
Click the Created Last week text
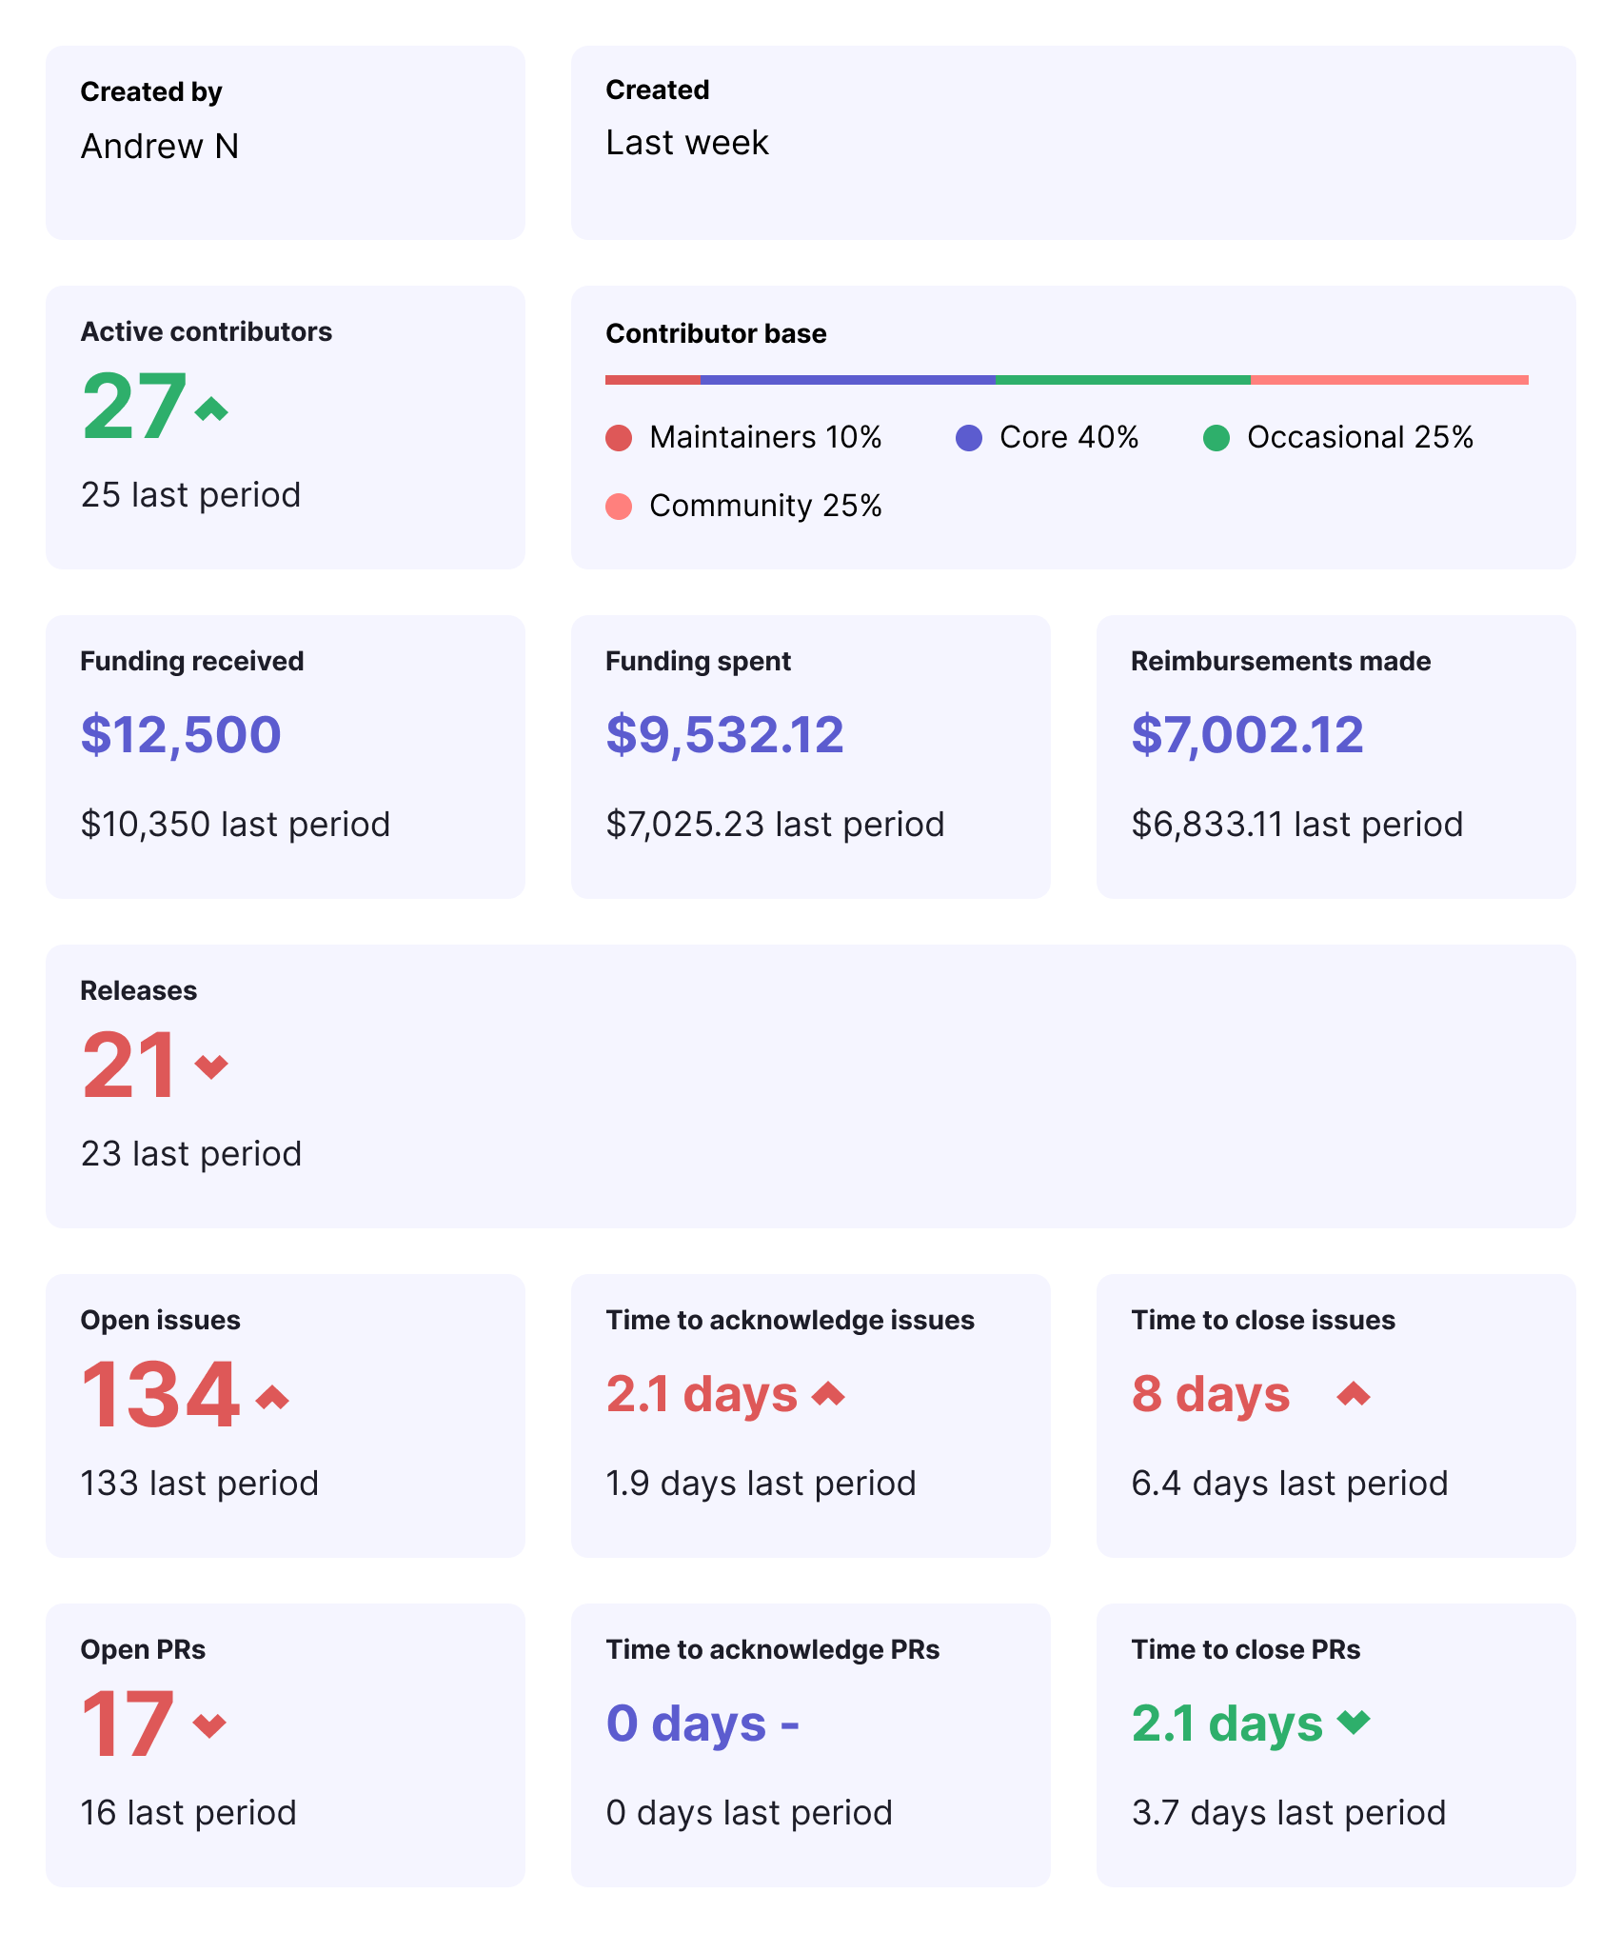coord(686,143)
